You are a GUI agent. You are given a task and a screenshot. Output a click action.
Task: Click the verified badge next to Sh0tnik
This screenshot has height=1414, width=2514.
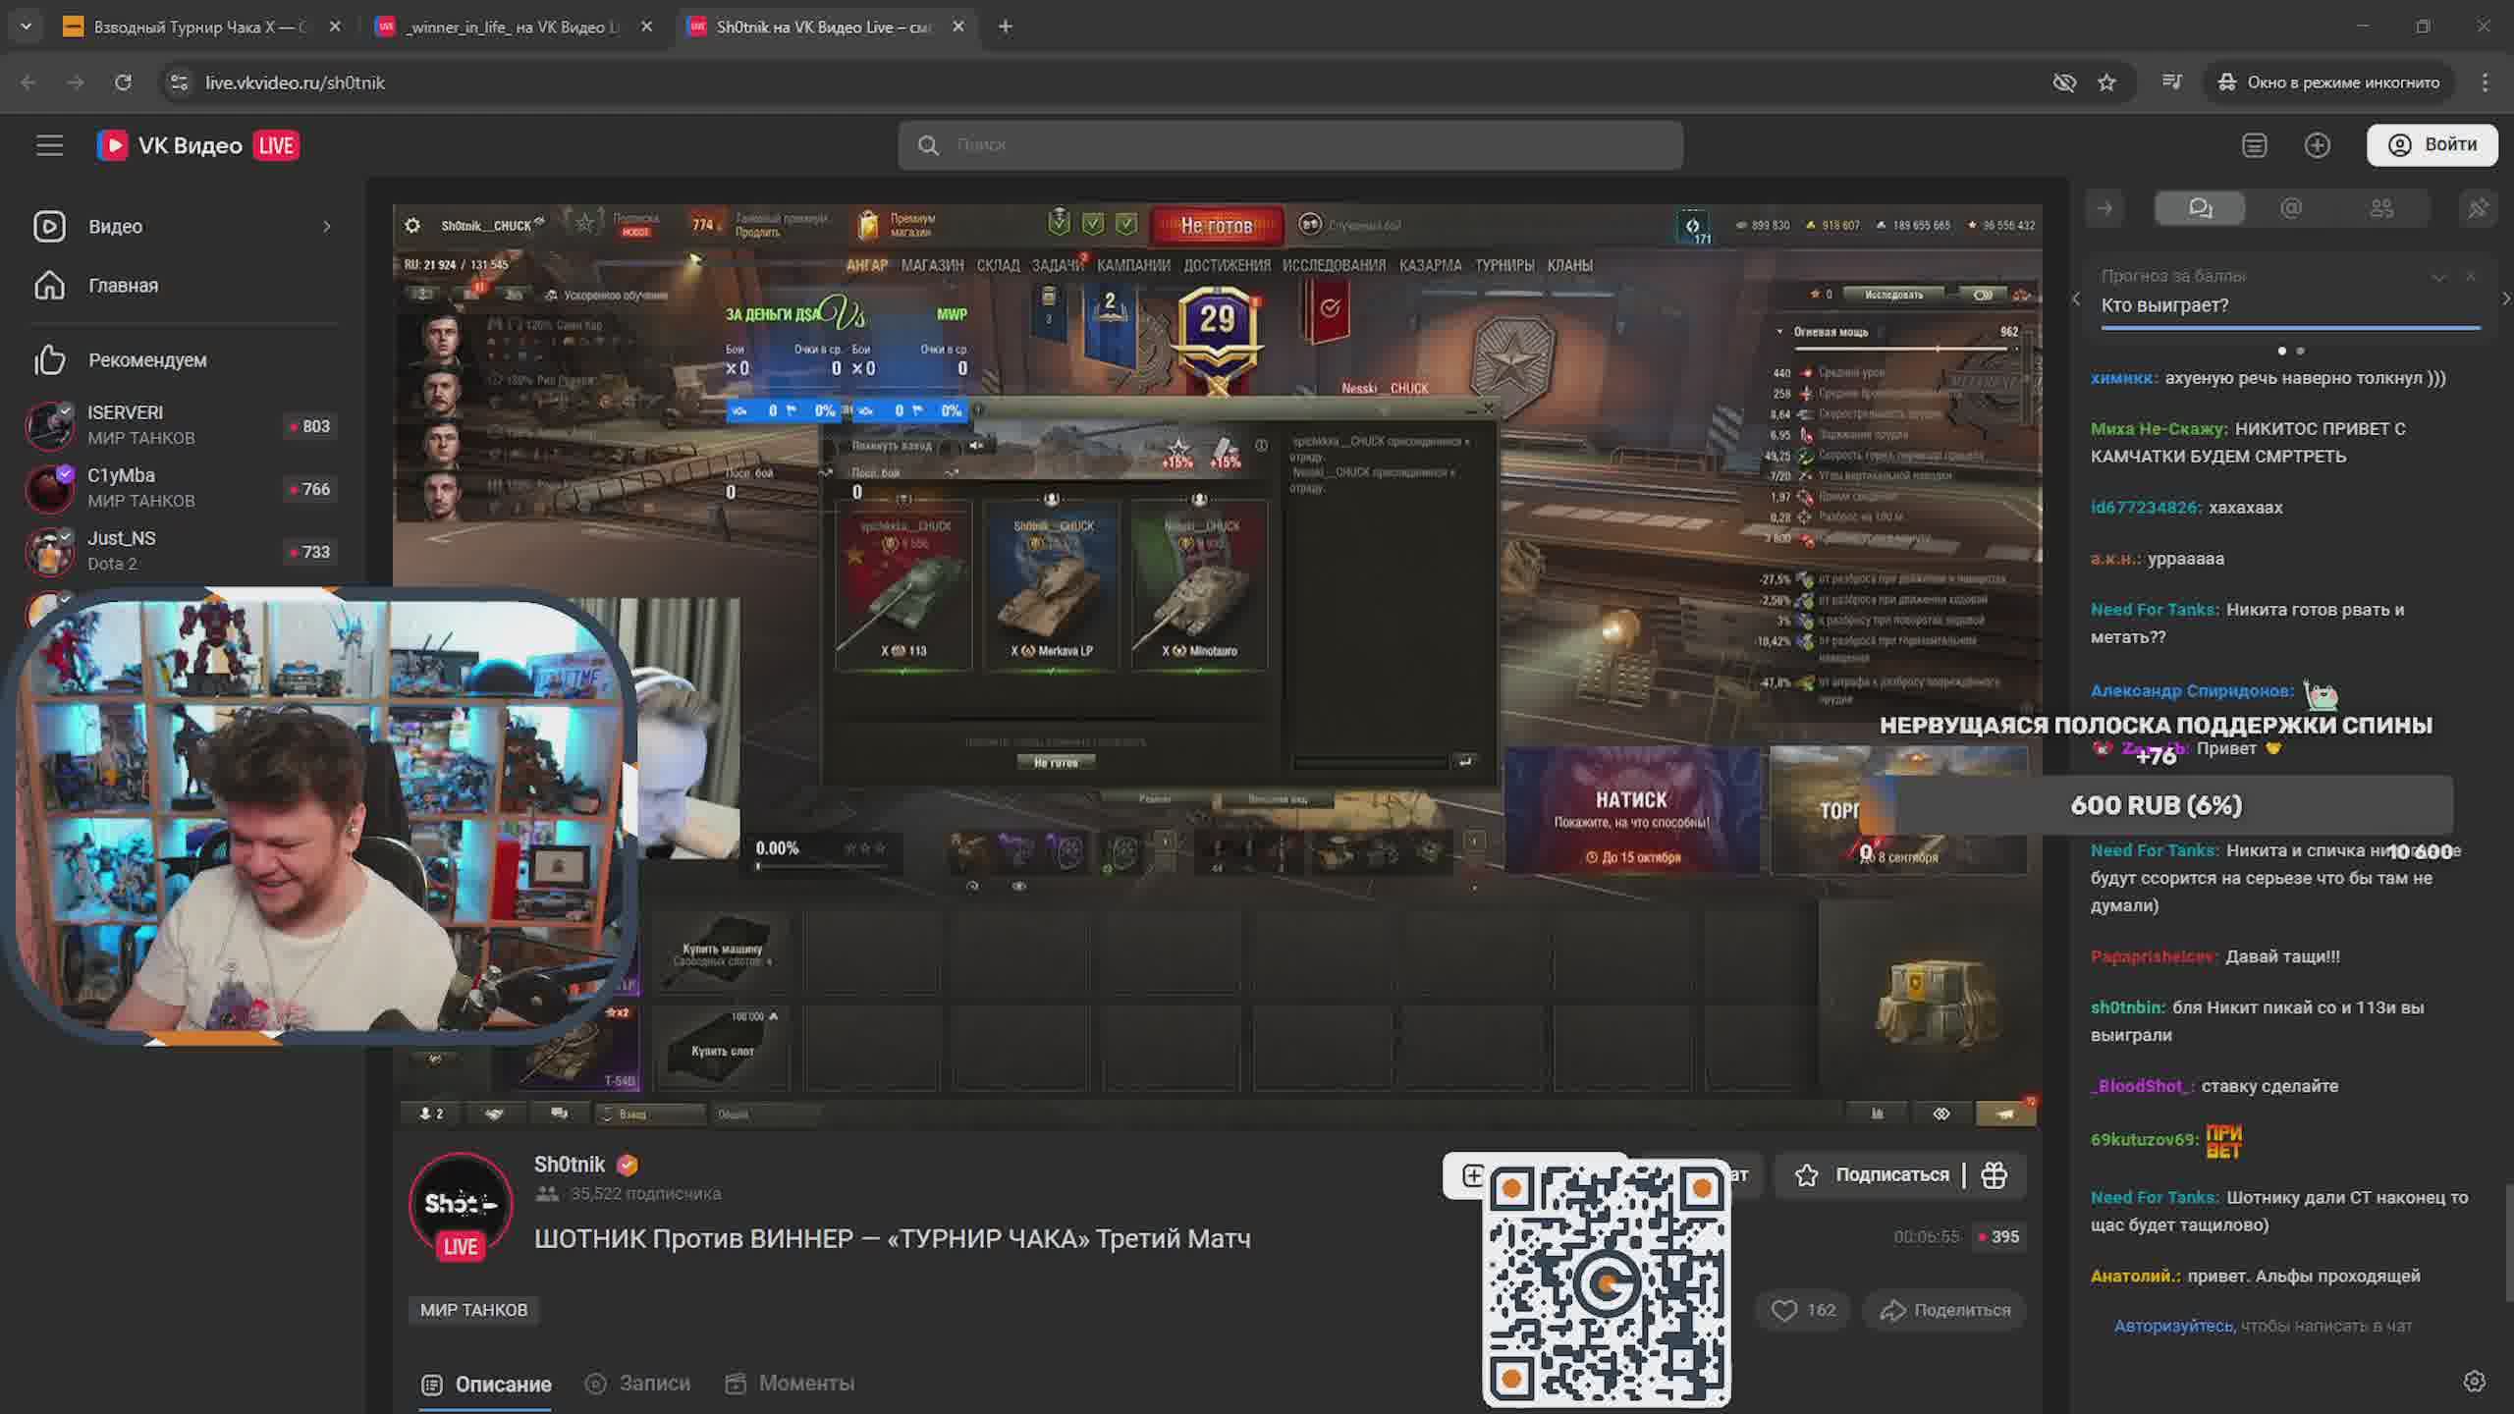click(x=627, y=1165)
